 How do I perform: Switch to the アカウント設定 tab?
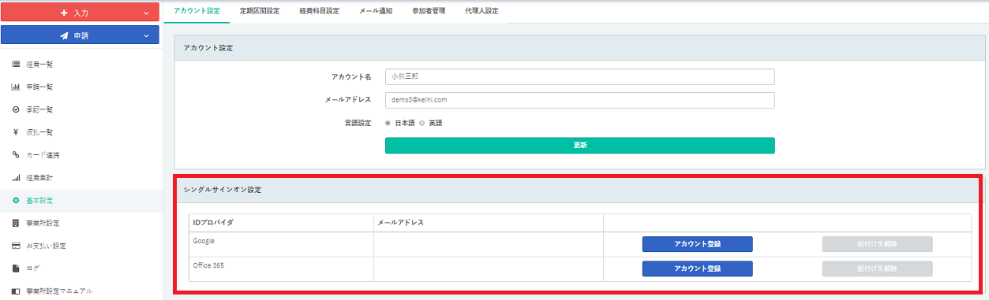pos(197,11)
